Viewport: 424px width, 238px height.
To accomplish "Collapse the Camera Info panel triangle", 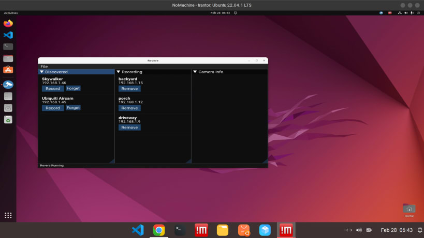I will coord(195,72).
